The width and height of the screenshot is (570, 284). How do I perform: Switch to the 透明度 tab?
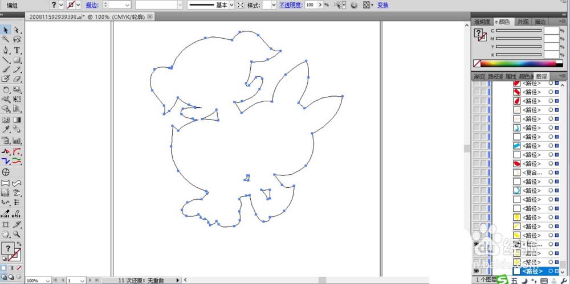tap(482, 22)
